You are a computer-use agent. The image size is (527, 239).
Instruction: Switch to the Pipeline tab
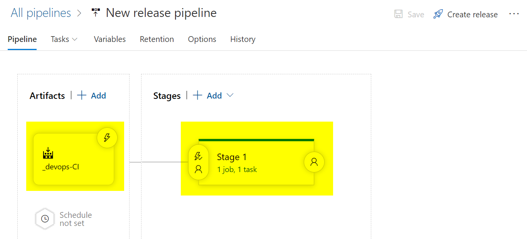(x=22, y=39)
